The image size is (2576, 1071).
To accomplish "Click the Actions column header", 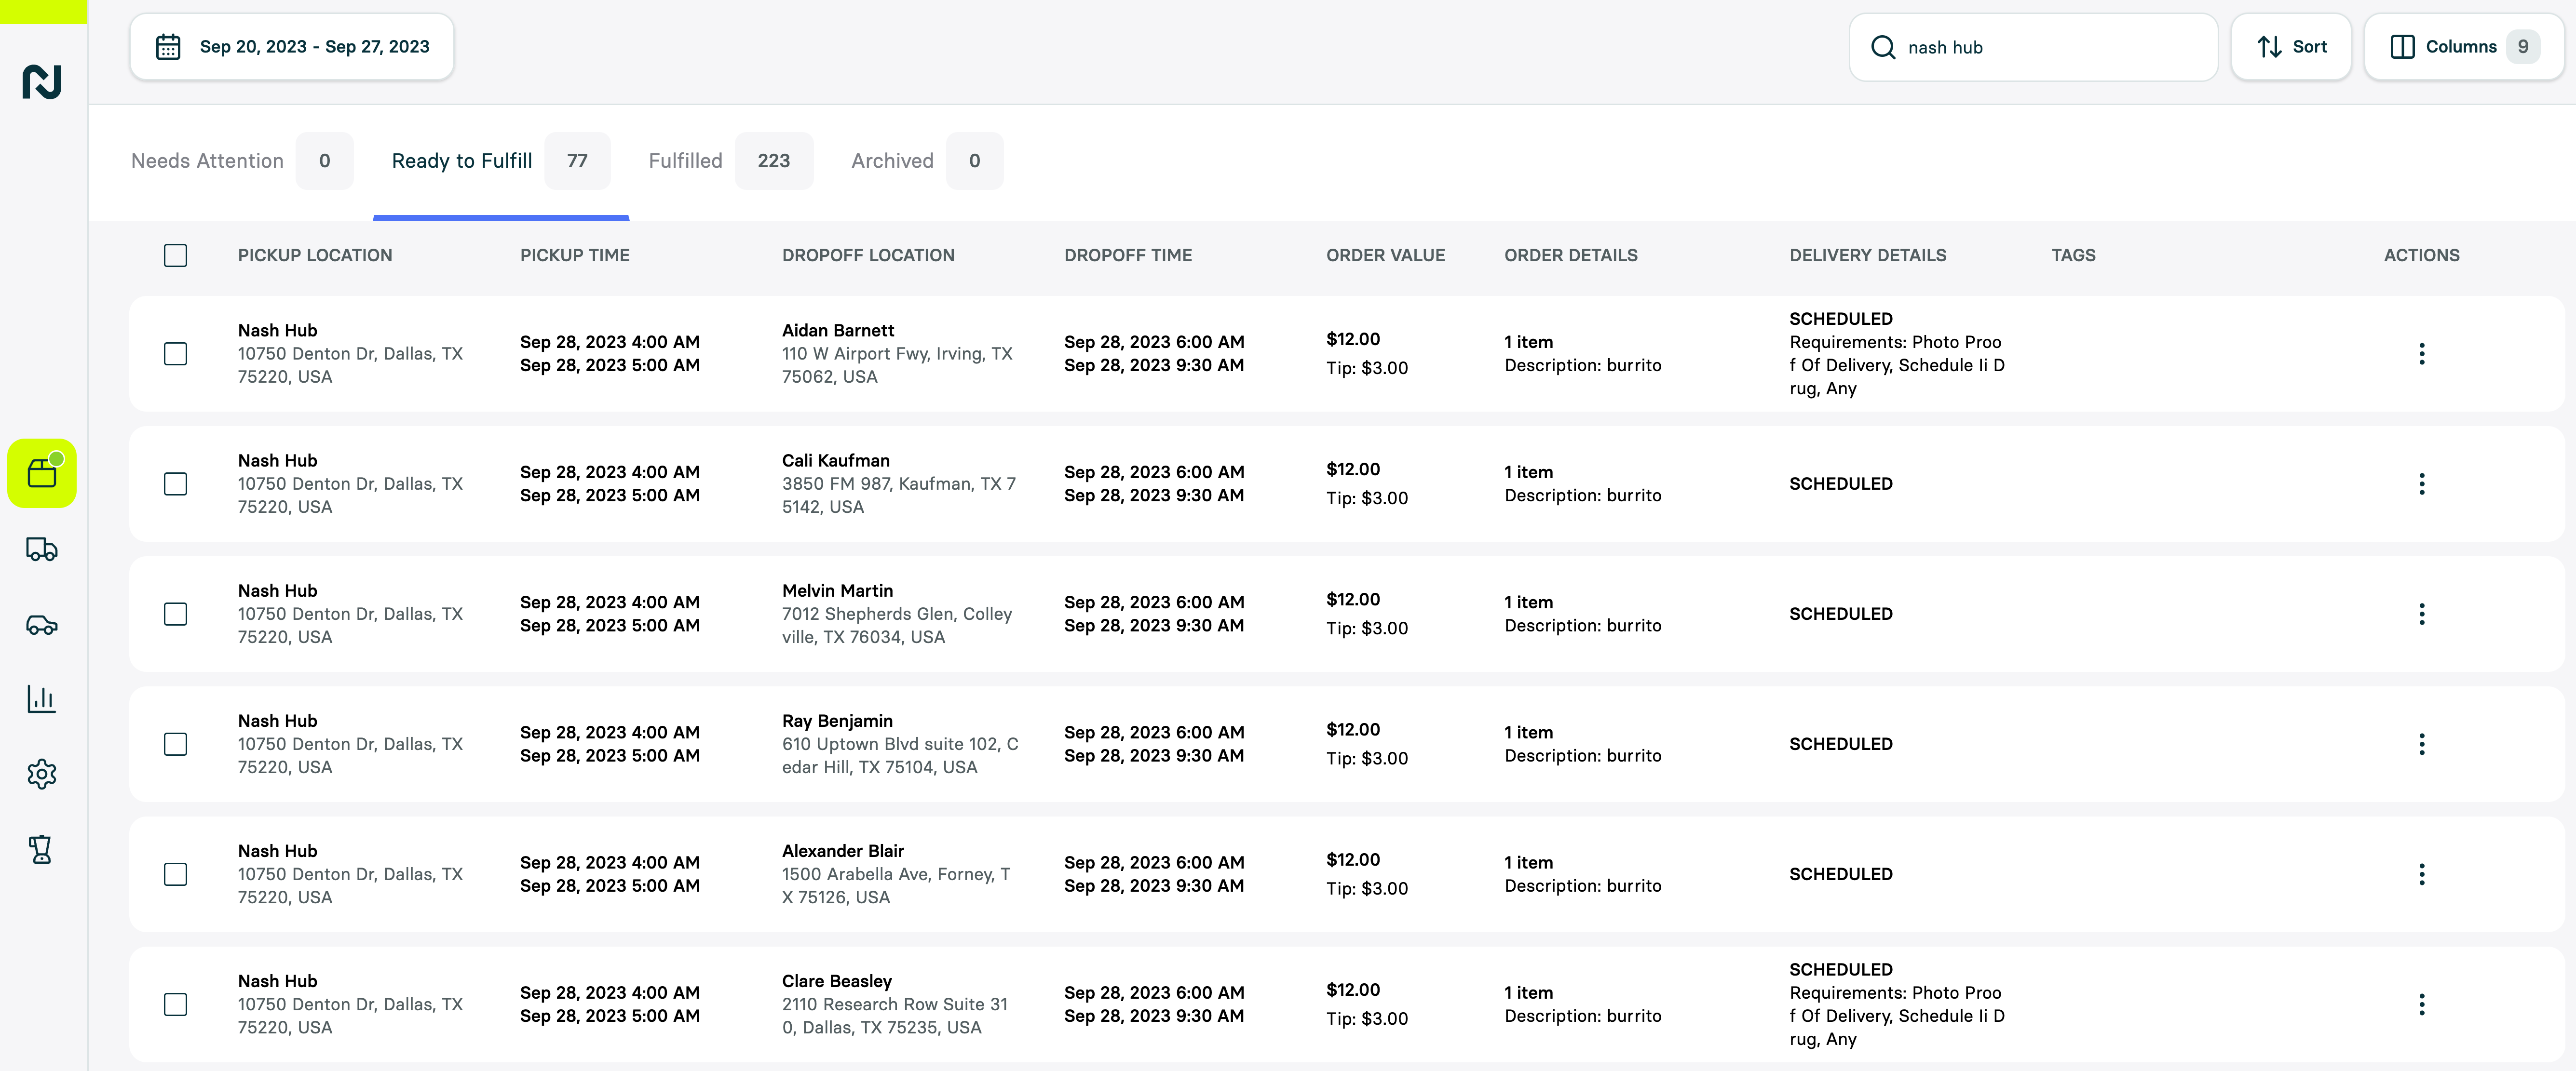I will [x=2421, y=255].
